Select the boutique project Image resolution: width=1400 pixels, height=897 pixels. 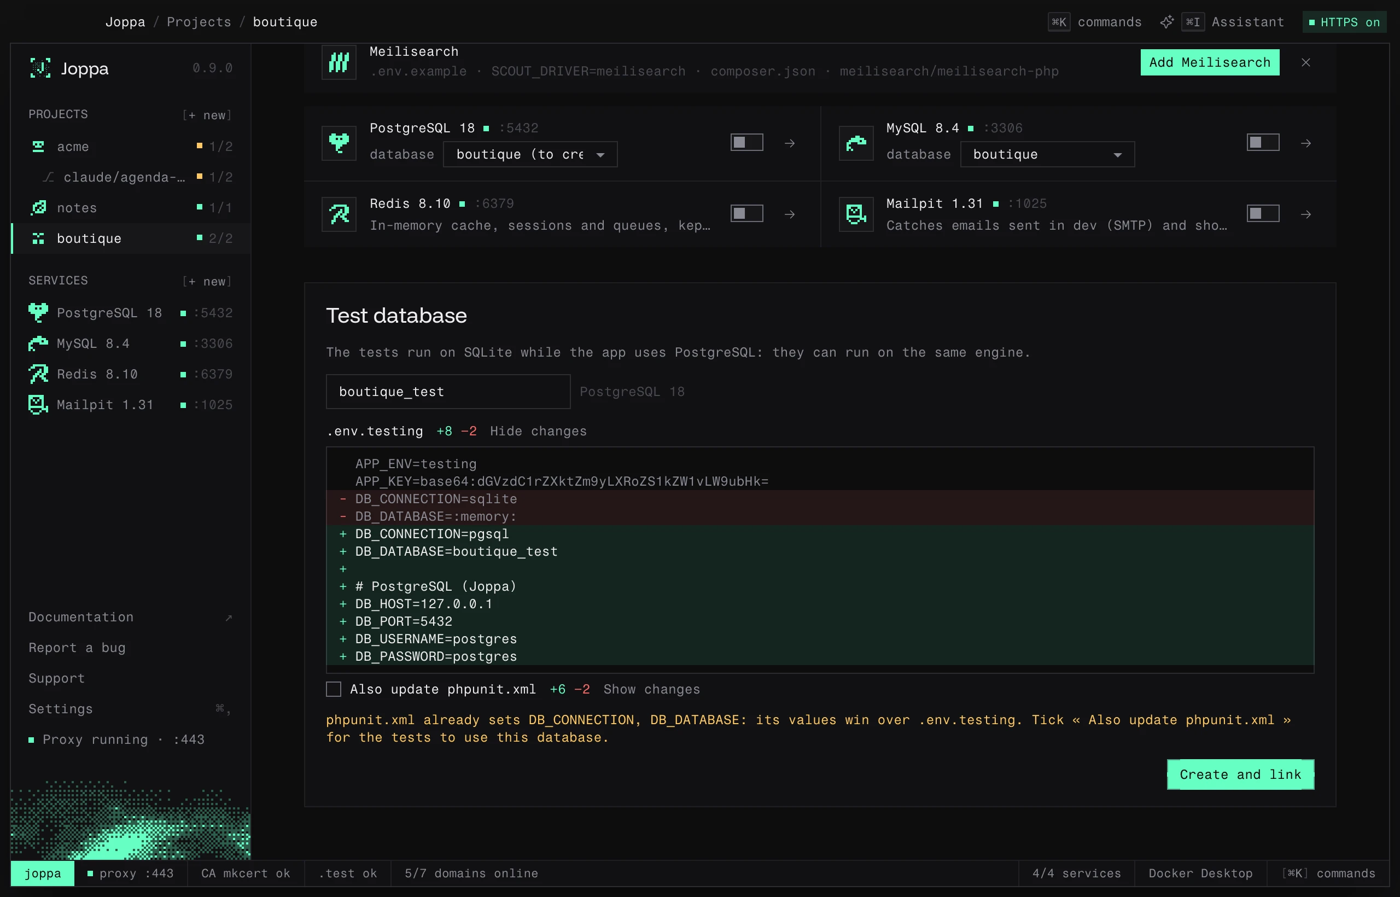131,238
